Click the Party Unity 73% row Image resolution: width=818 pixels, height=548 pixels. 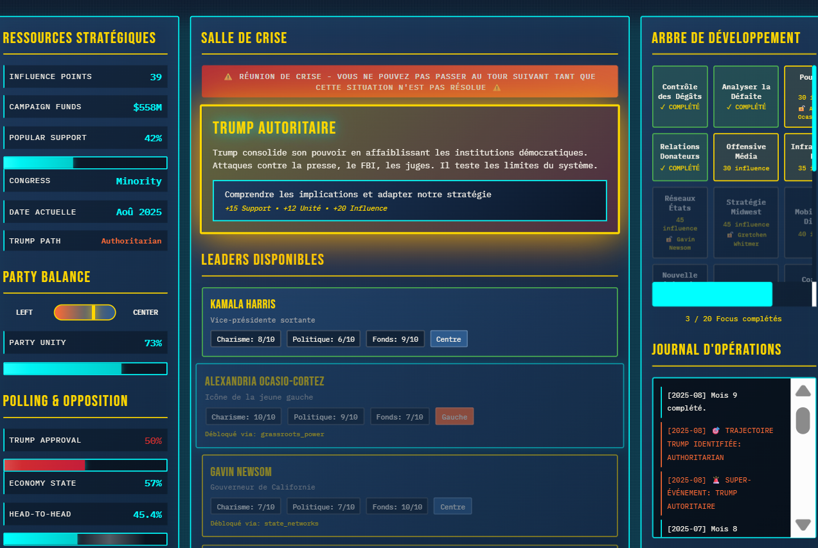[85, 342]
